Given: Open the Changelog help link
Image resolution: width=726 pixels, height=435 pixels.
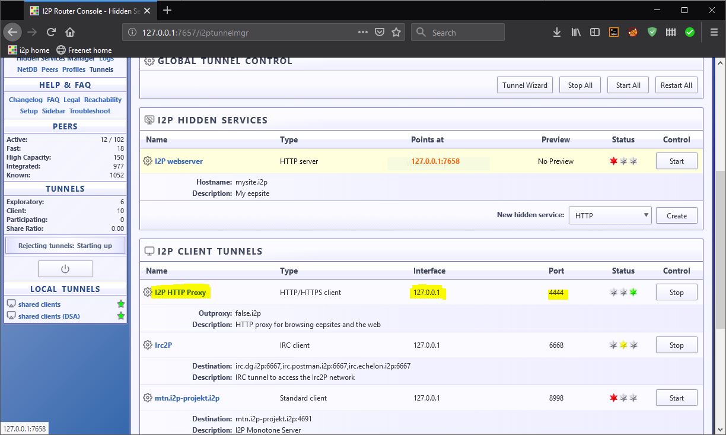Looking at the screenshot, I should pyautogui.click(x=26, y=100).
